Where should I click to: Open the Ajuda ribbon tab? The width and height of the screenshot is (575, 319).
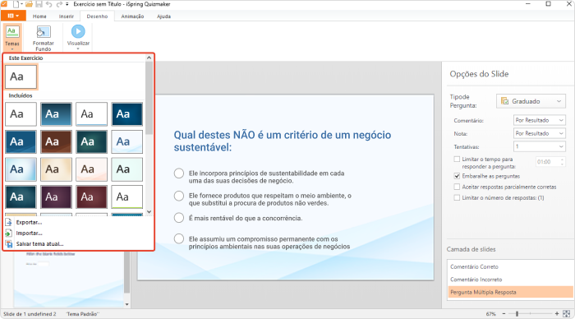tap(163, 16)
